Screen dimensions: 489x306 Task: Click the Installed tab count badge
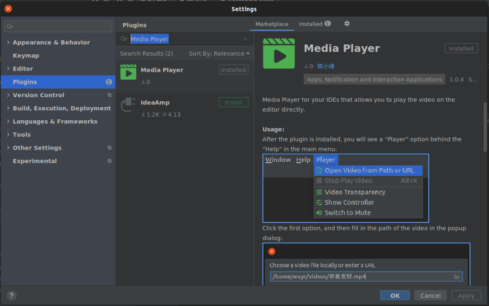pos(327,24)
